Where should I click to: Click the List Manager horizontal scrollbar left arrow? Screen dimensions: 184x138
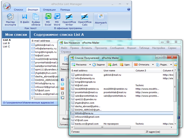pyautogui.click(x=32, y=98)
